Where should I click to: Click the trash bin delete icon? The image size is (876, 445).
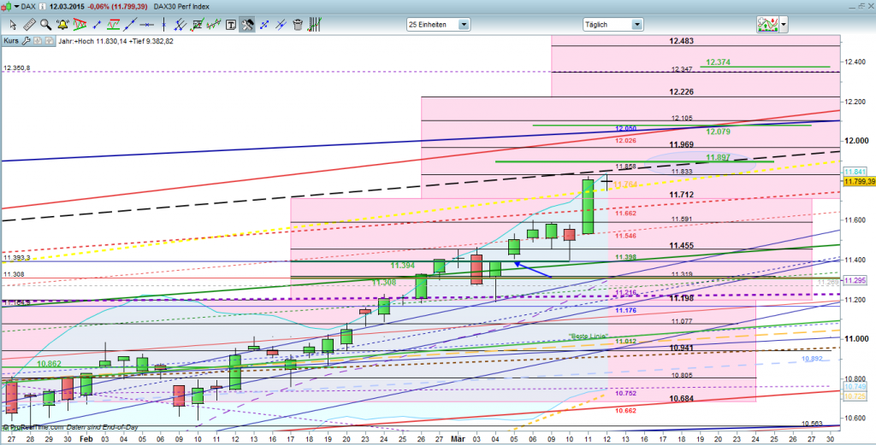pos(298,25)
